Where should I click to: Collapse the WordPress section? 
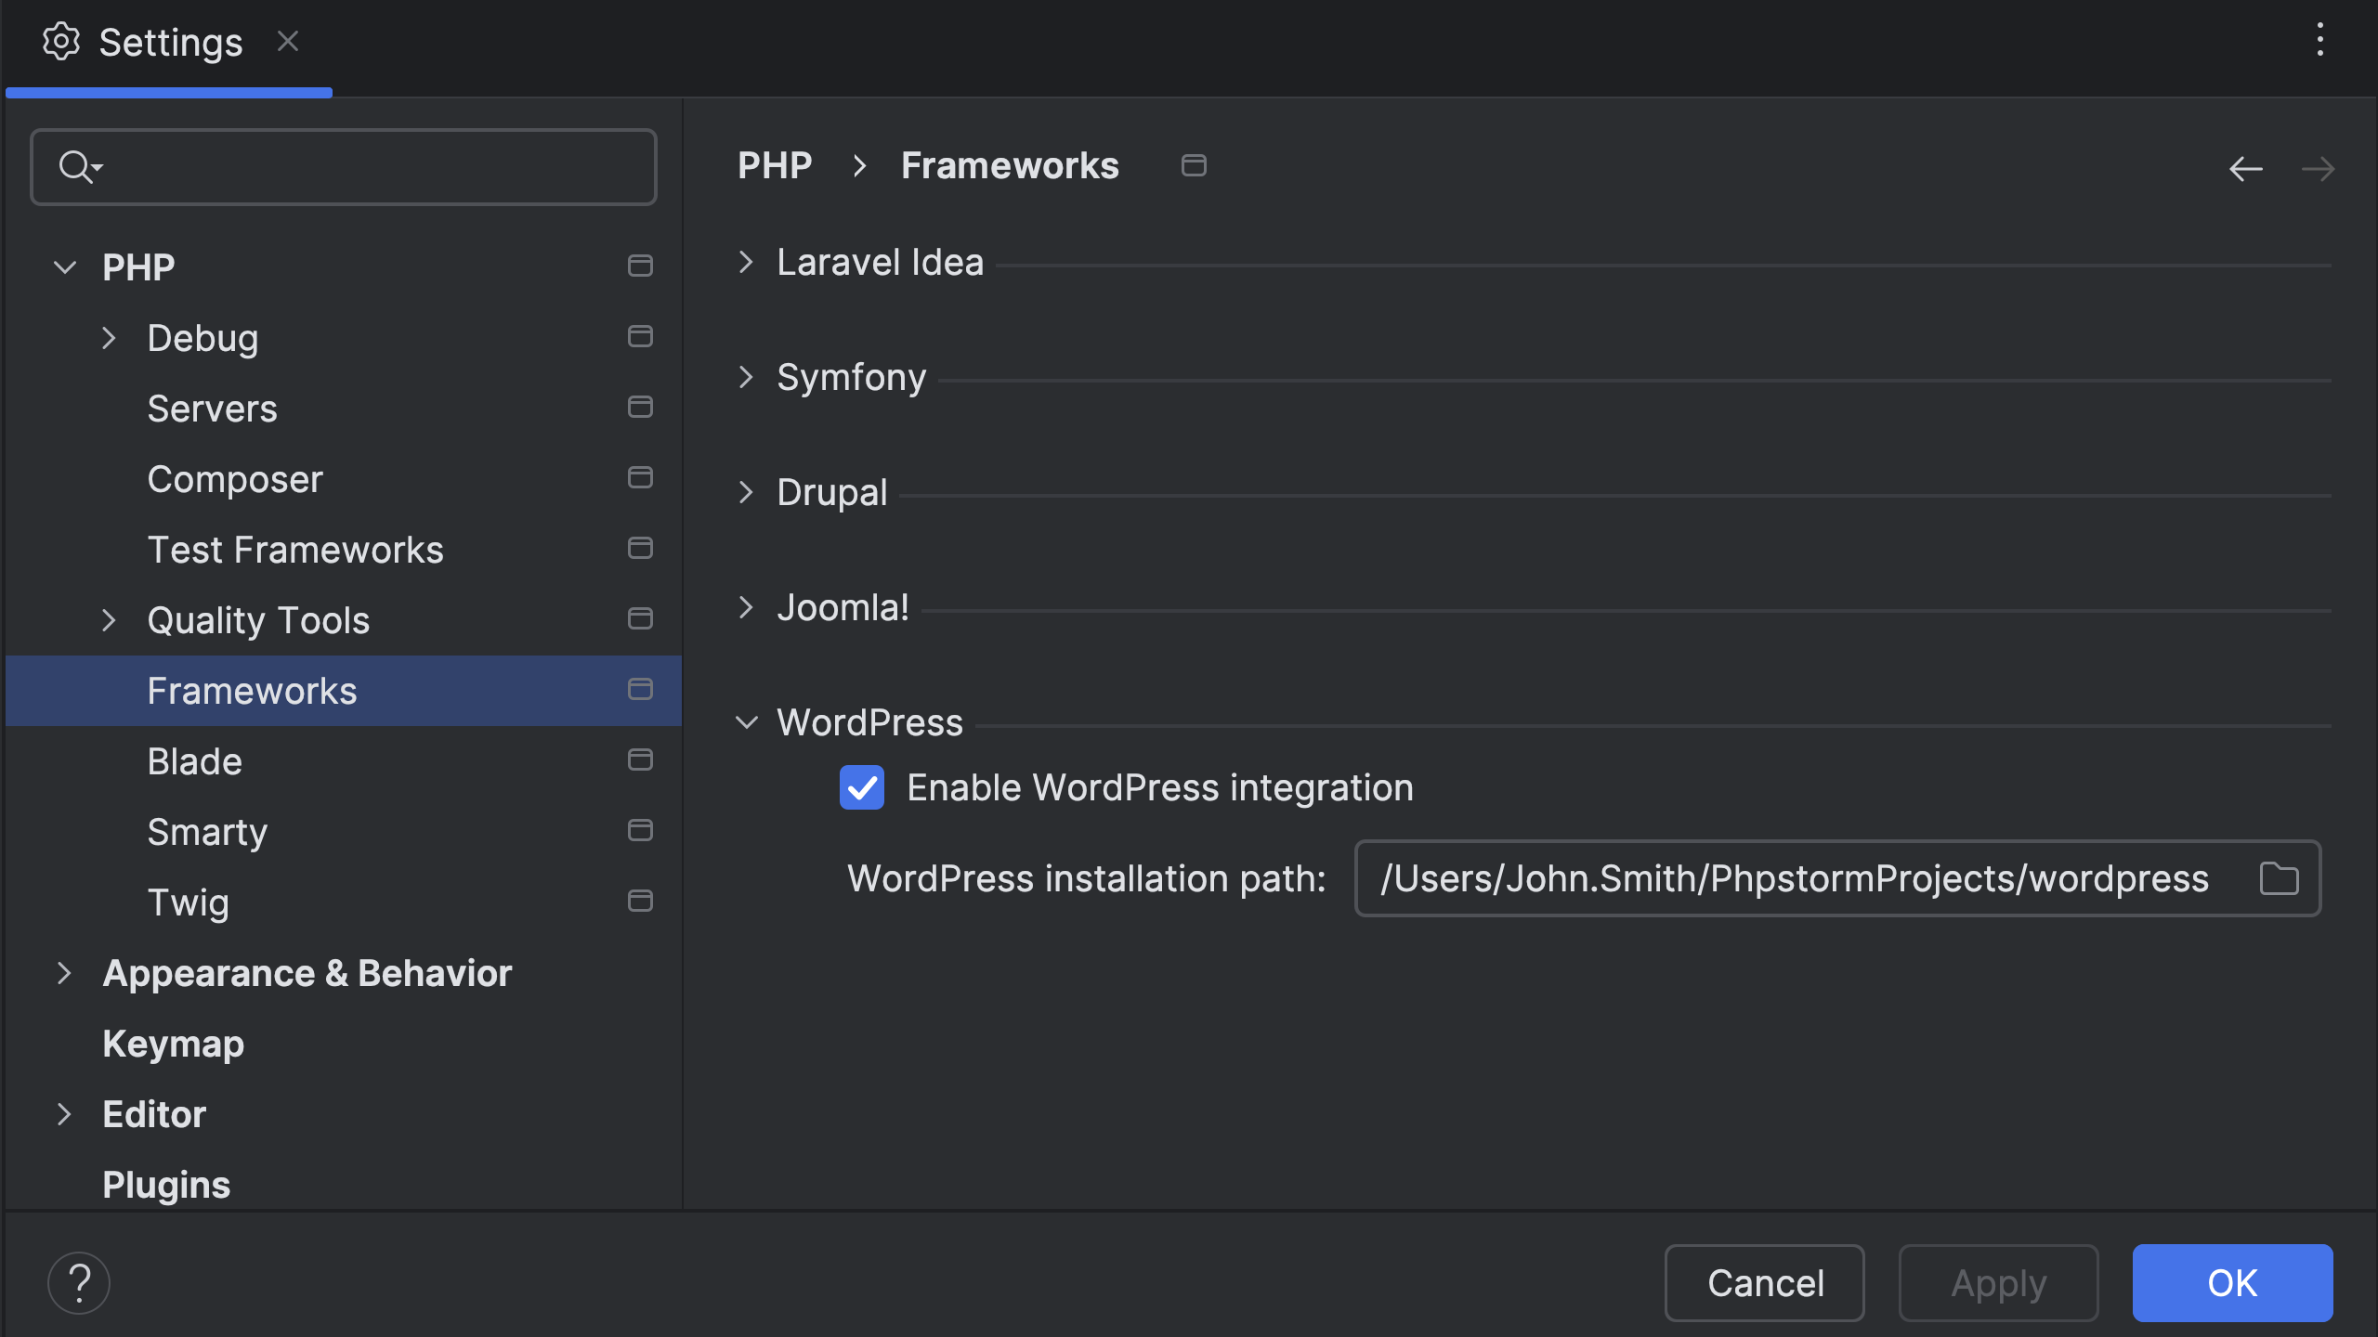tap(746, 722)
